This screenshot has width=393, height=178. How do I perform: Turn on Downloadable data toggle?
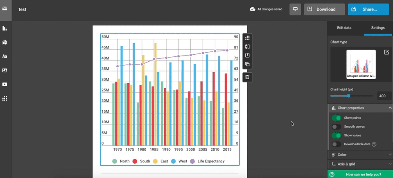pyautogui.click(x=336, y=144)
